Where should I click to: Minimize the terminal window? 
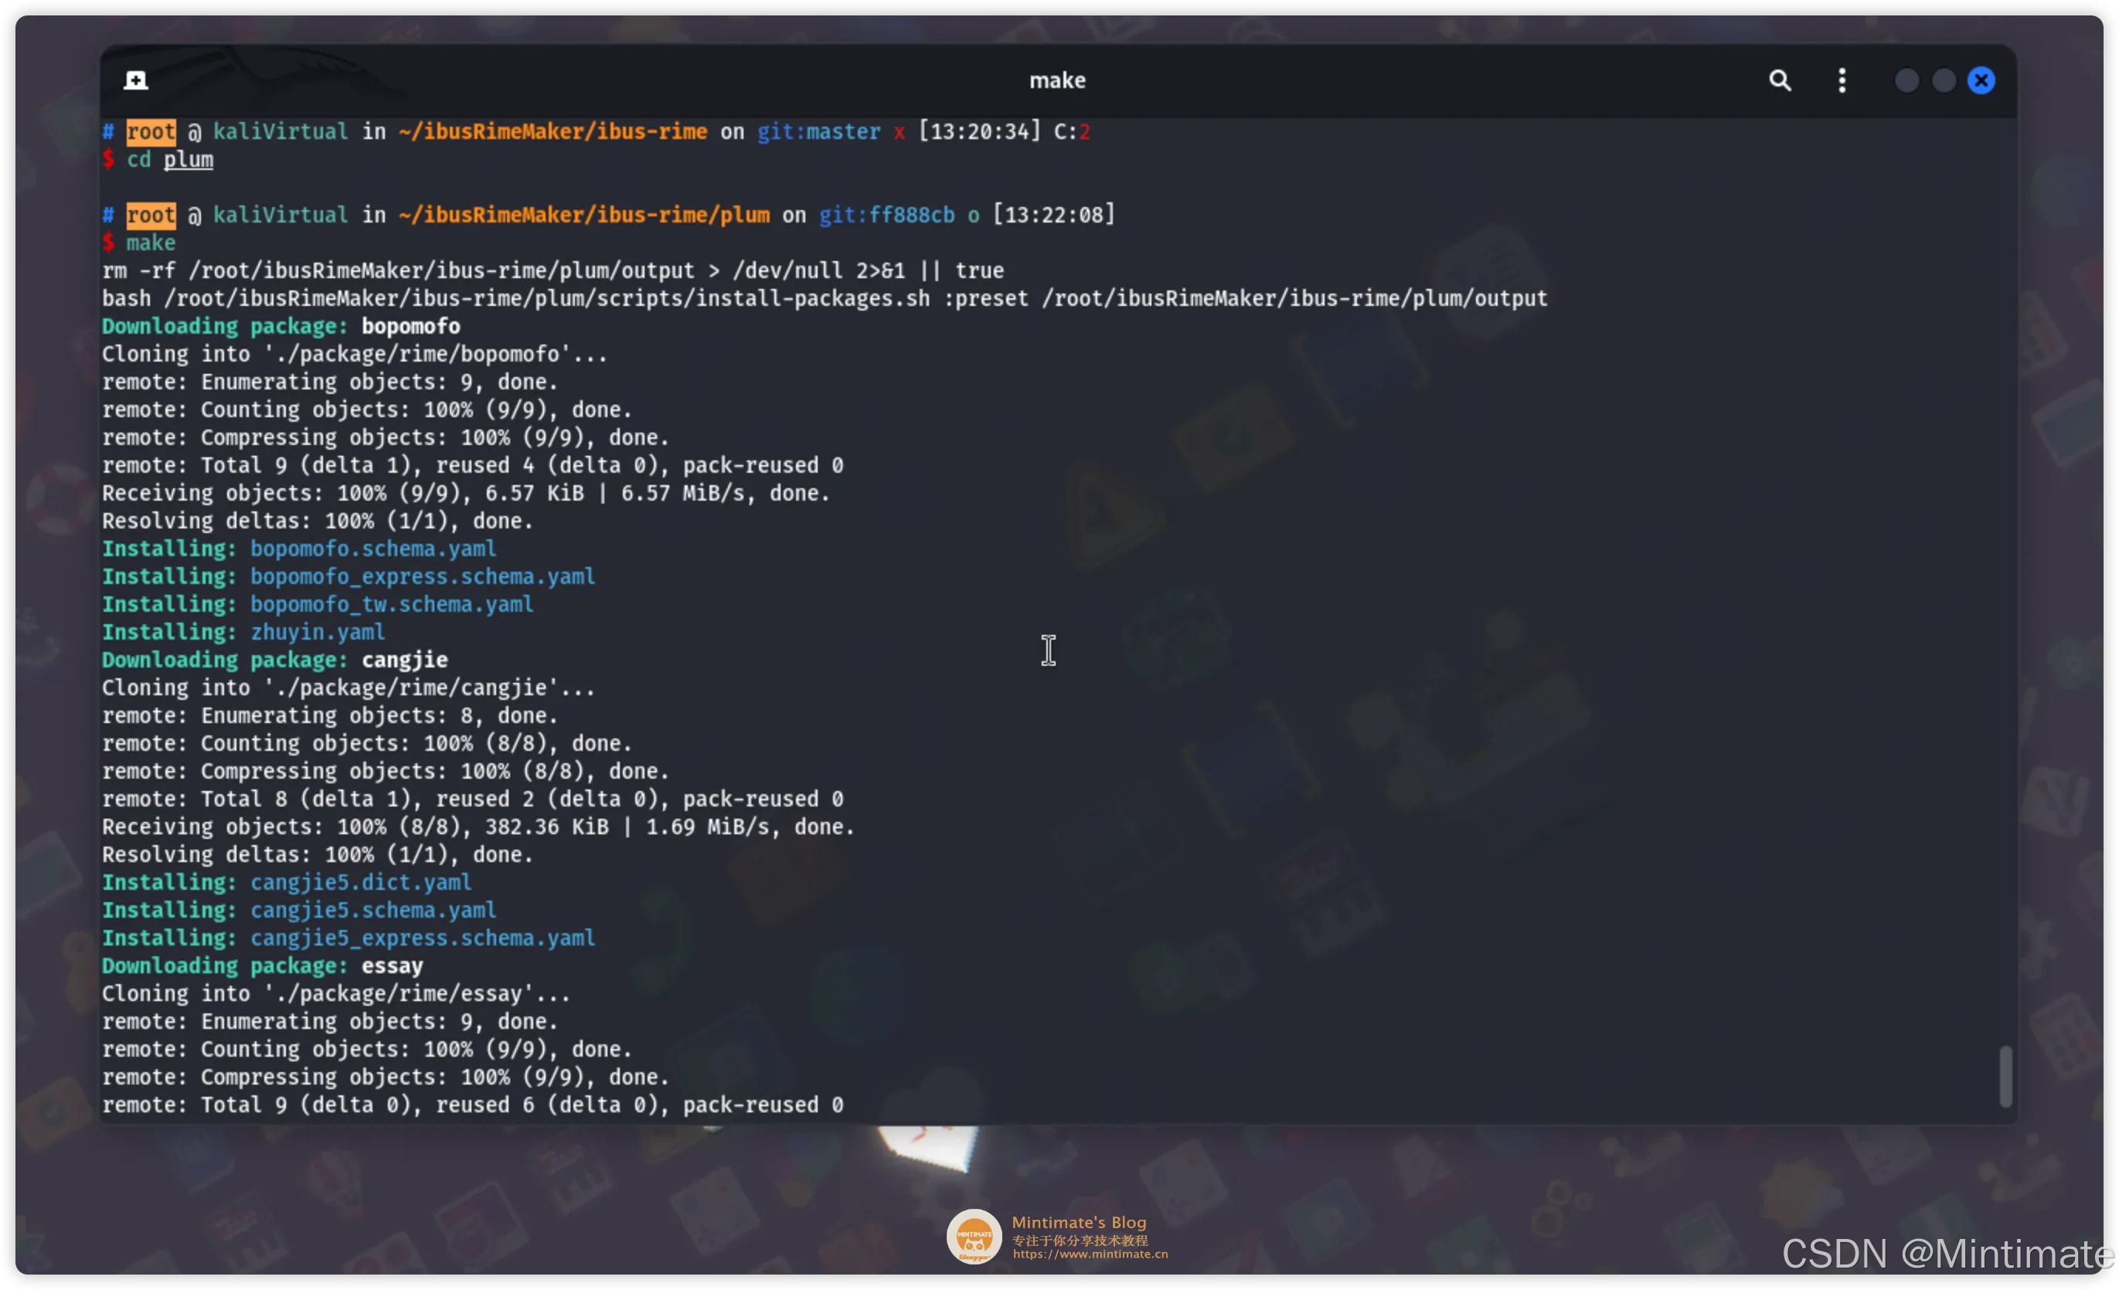pos(1906,80)
